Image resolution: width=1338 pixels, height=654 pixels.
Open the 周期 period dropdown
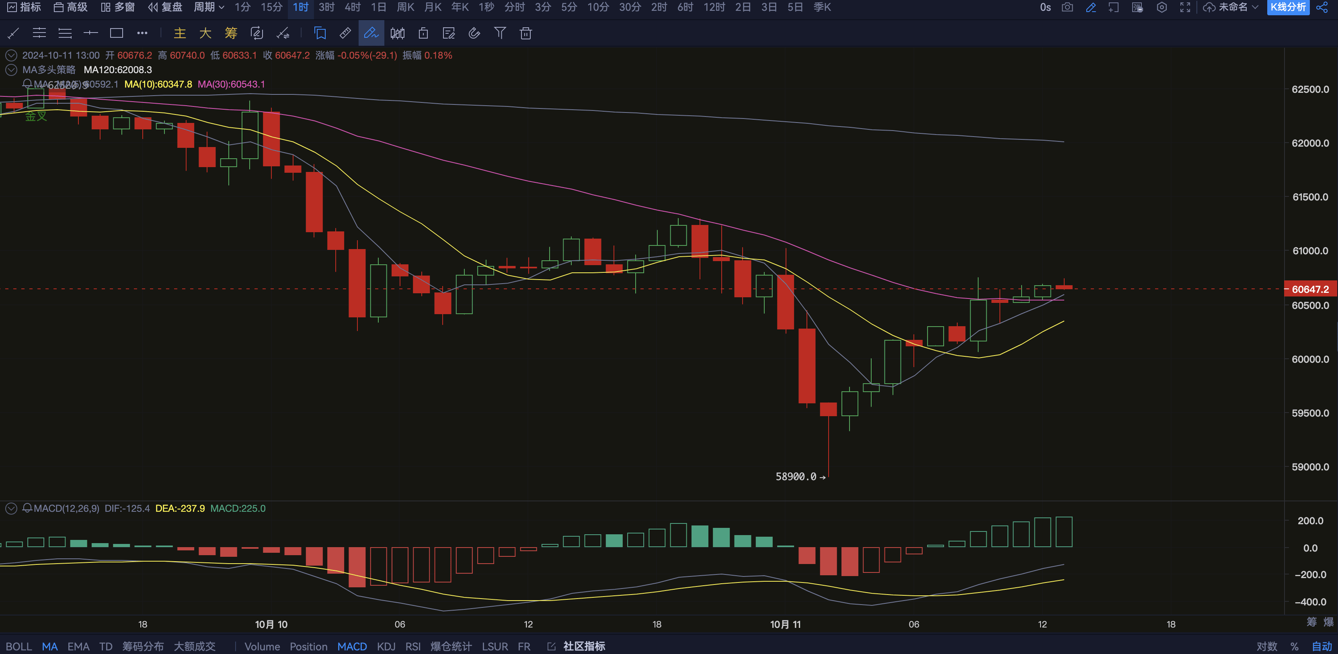(x=209, y=7)
